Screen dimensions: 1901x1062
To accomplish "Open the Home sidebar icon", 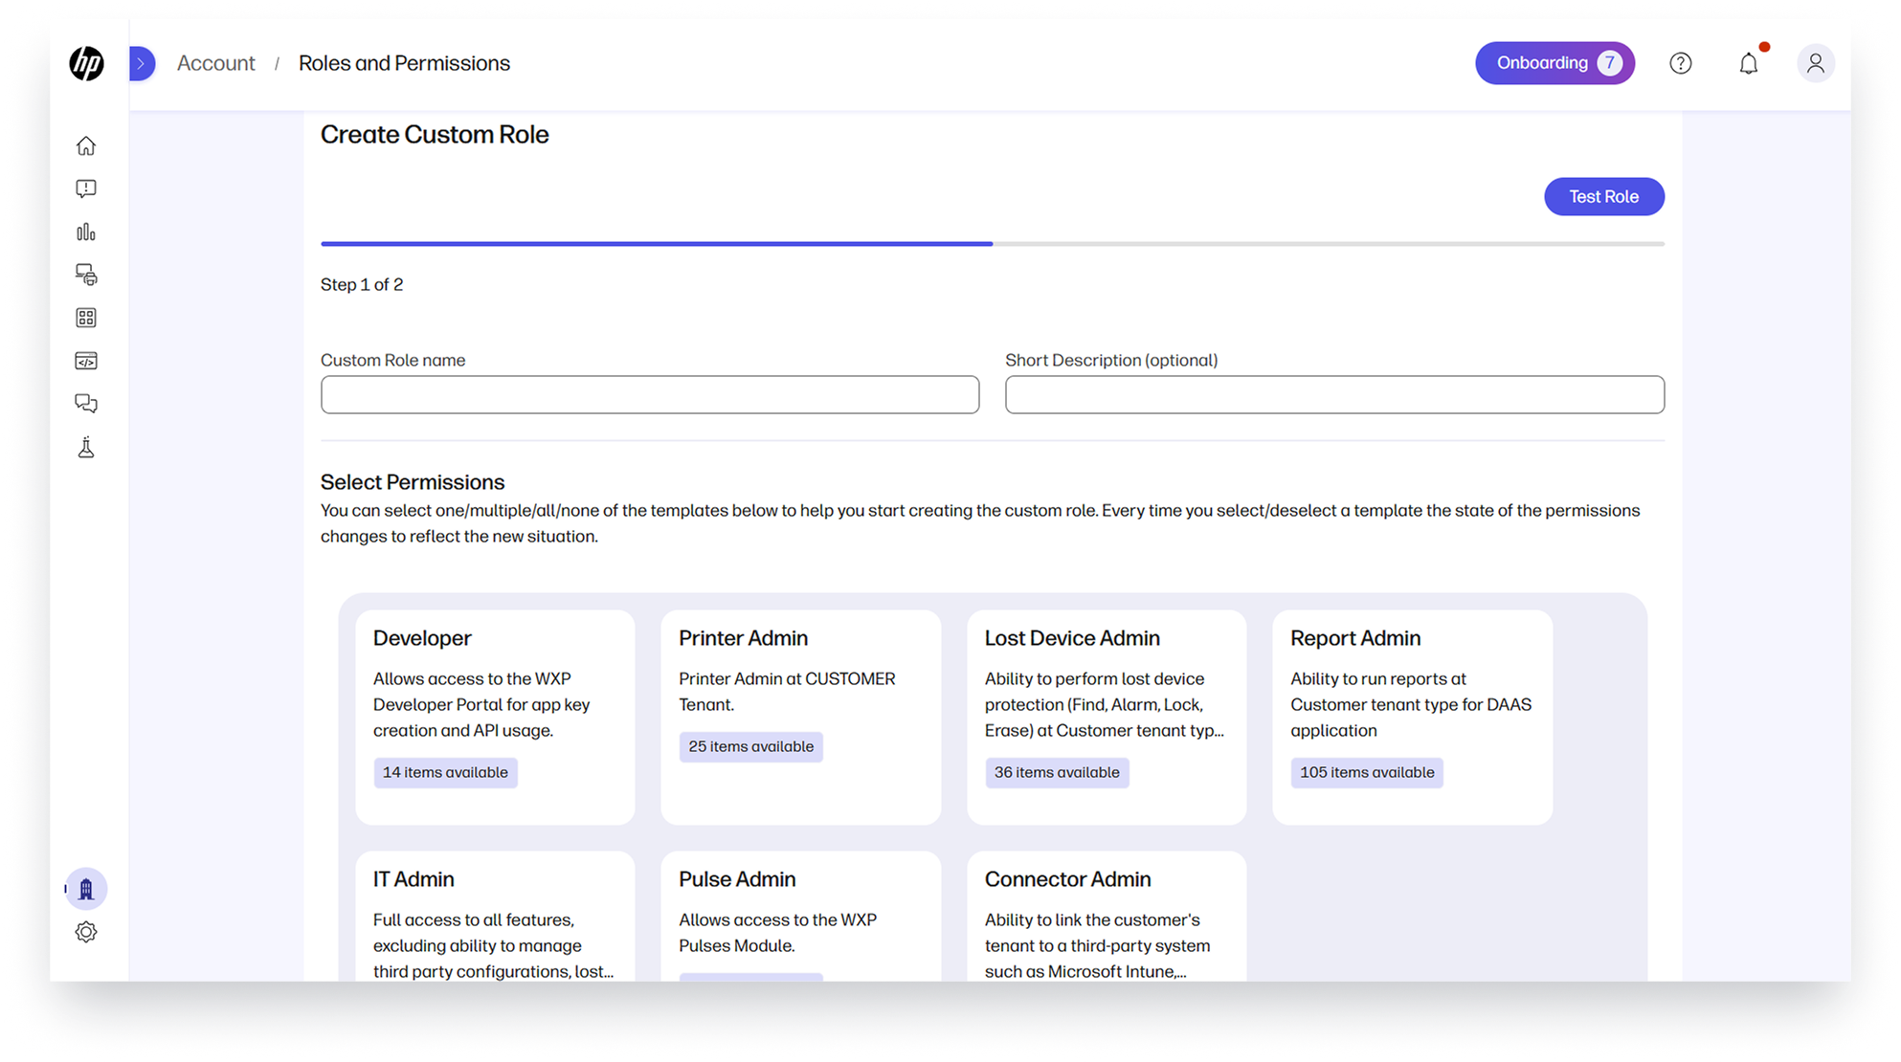I will coord(86,145).
